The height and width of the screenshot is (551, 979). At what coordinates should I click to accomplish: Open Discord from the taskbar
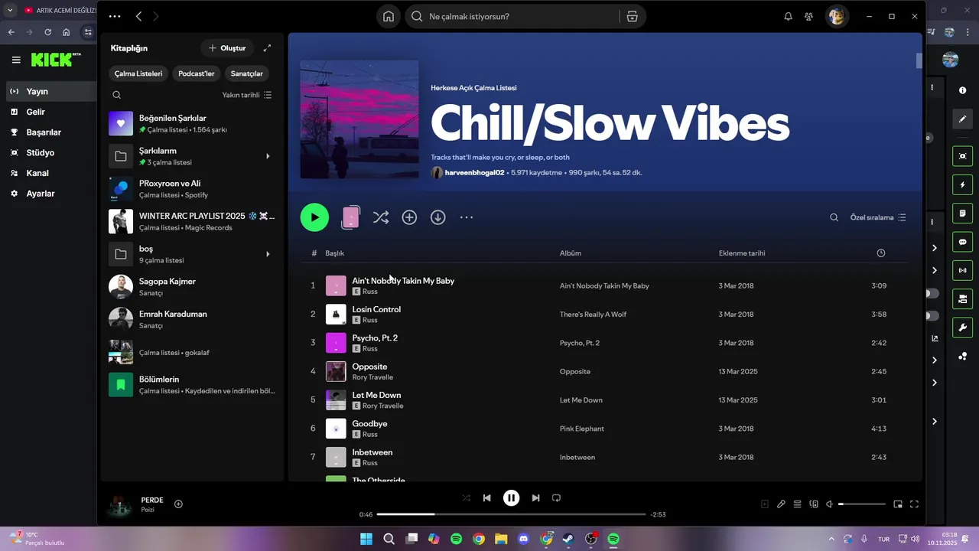coord(523,539)
